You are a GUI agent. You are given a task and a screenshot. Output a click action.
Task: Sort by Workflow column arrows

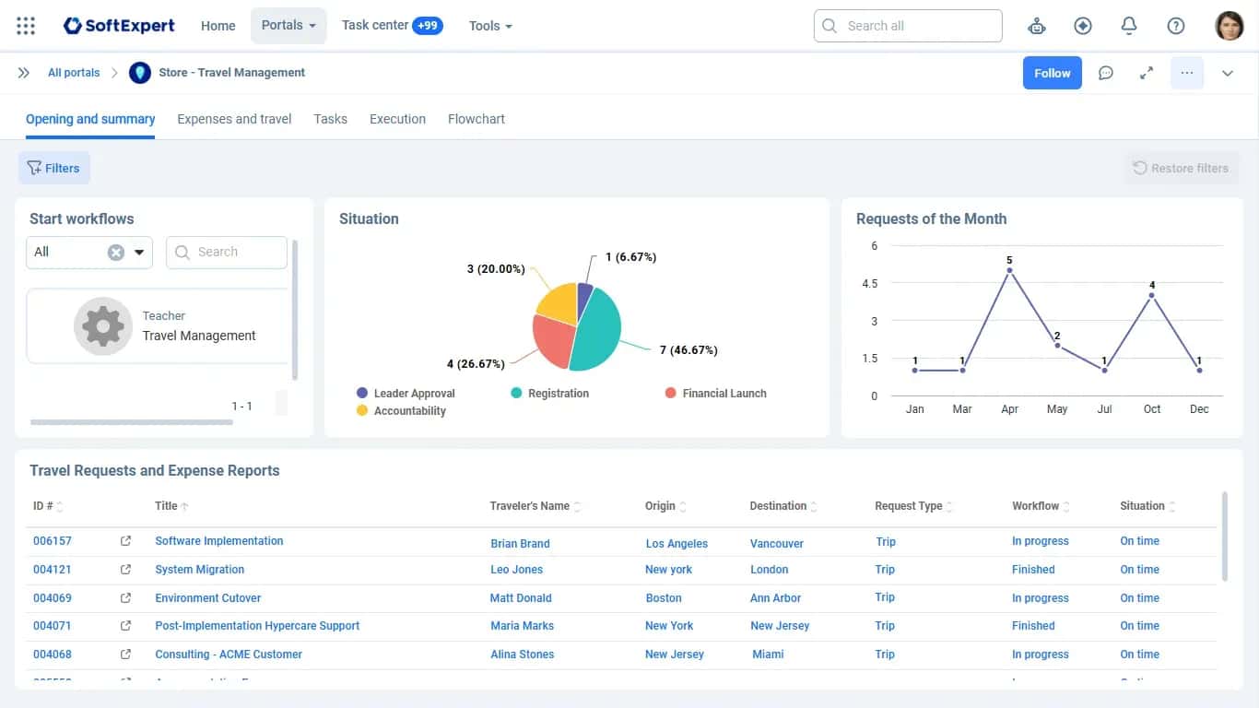1066,506
